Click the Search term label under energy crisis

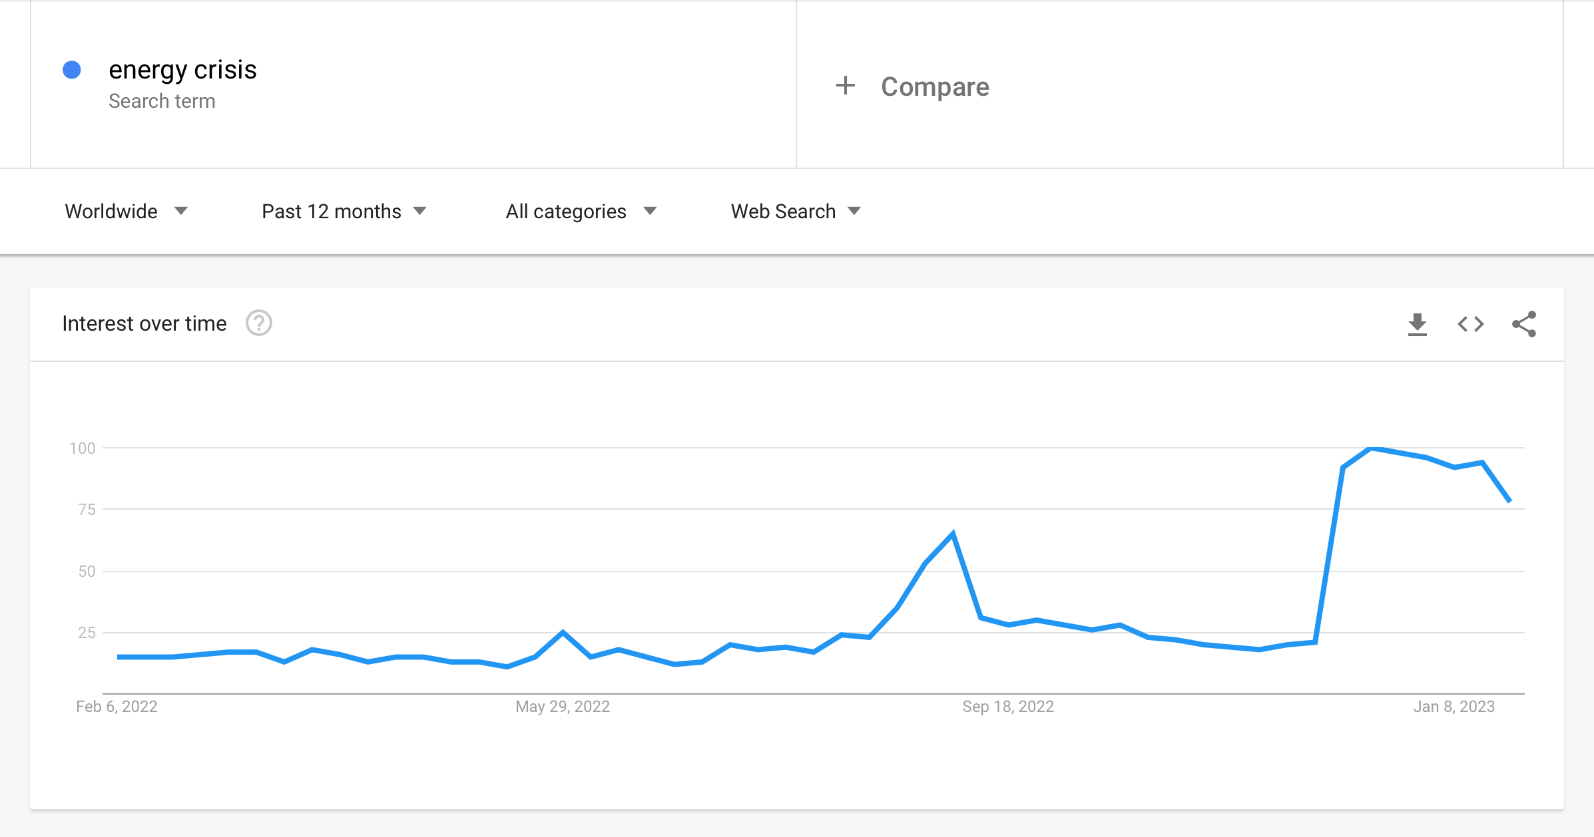coord(162,100)
